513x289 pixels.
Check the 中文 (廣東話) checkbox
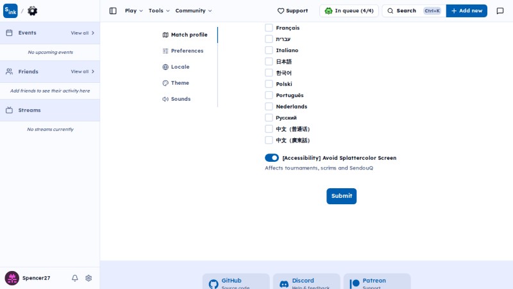coord(269,140)
